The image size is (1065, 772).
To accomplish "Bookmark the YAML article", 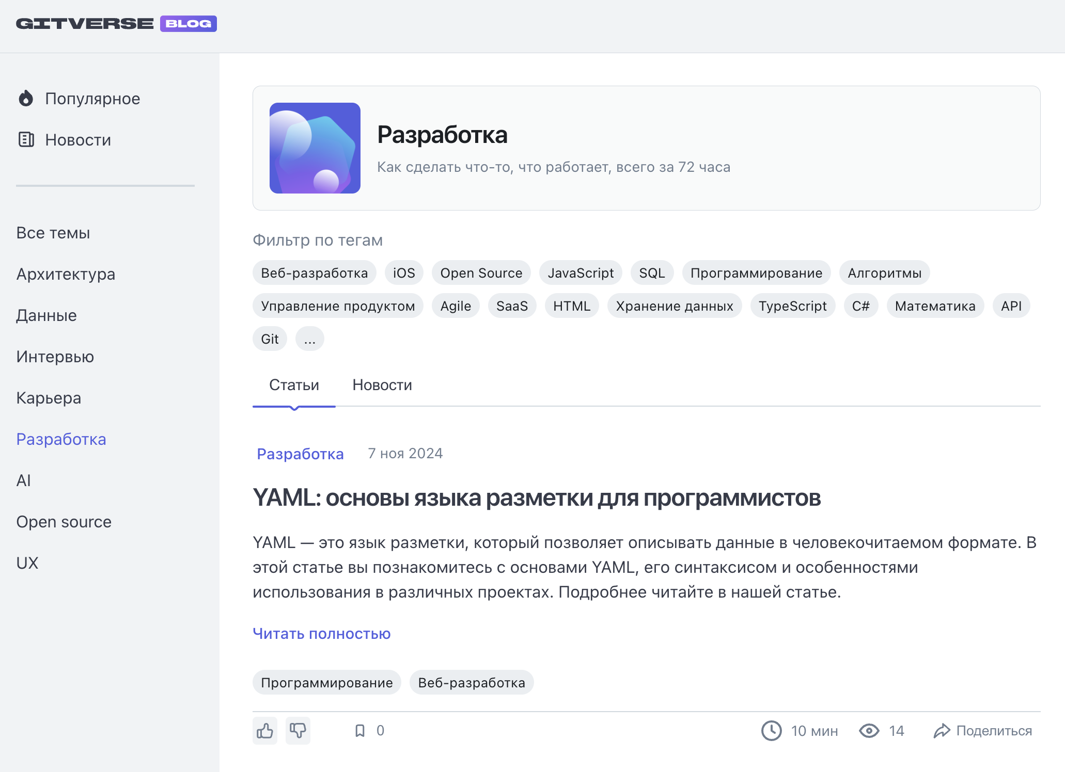I will click(x=360, y=730).
